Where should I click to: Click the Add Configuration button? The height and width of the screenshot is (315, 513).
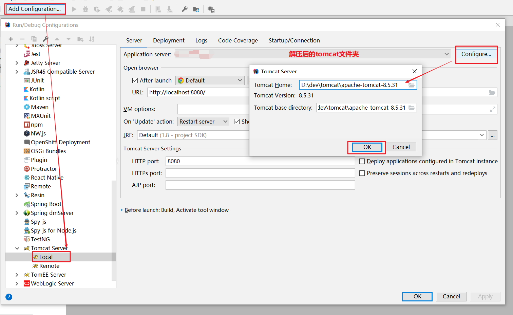coord(35,9)
